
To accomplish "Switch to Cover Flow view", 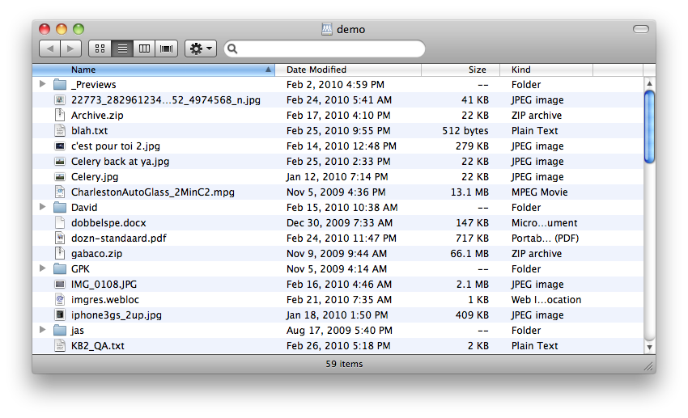I will [166, 49].
